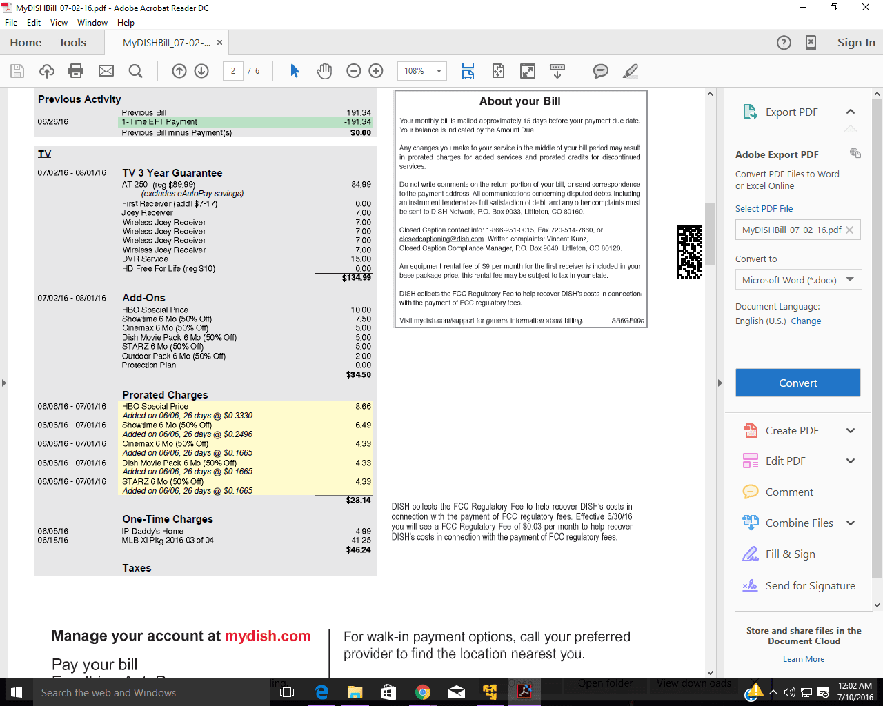Viewport: 883px width, 706px height.
Task: Open Task View on taskbar
Action: (x=288, y=692)
